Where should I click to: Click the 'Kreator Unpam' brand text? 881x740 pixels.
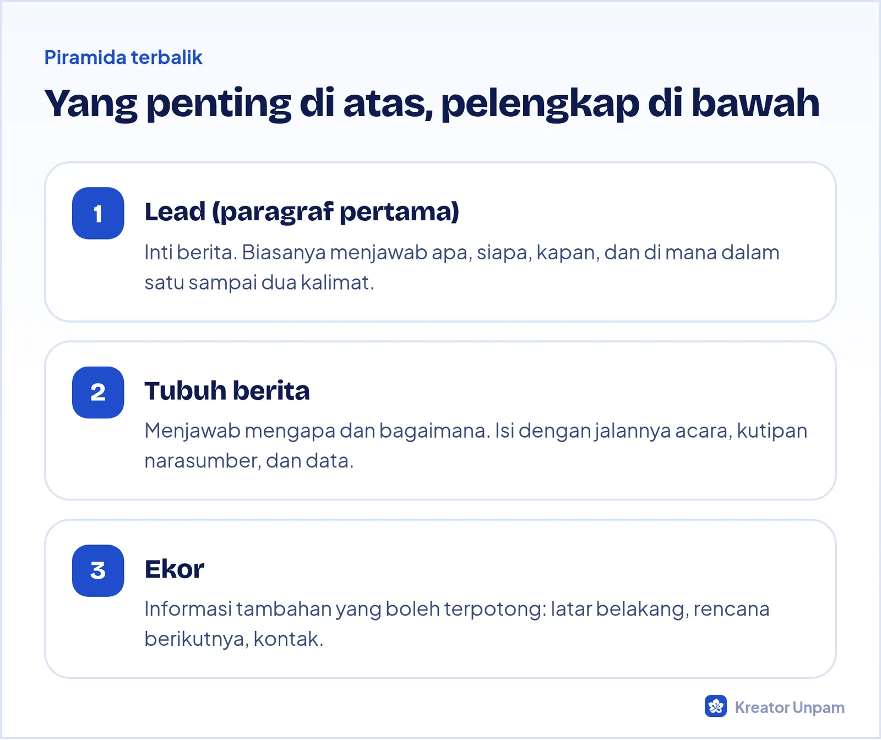(790, 708)
